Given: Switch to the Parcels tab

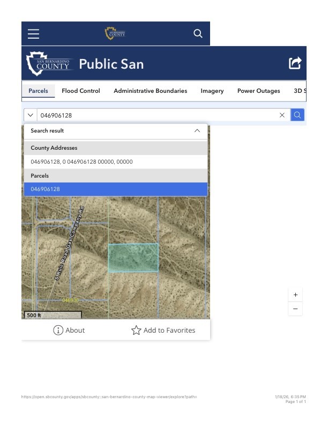Looking at the screenshot, I should point(38,91).
